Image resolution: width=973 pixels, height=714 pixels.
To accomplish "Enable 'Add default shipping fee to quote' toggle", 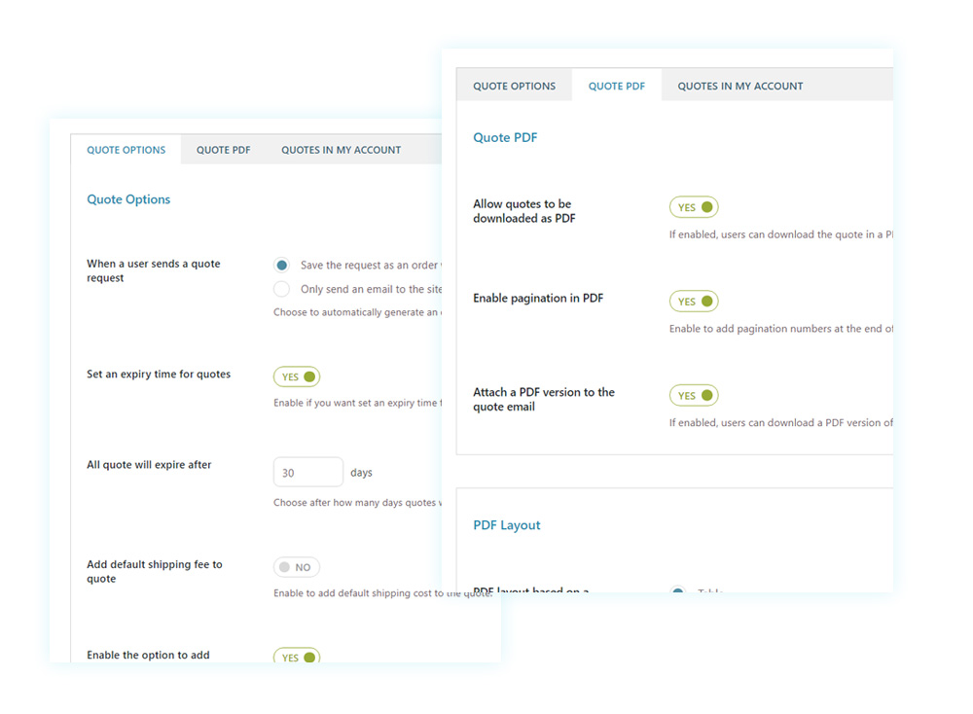I will pos(297,567).
